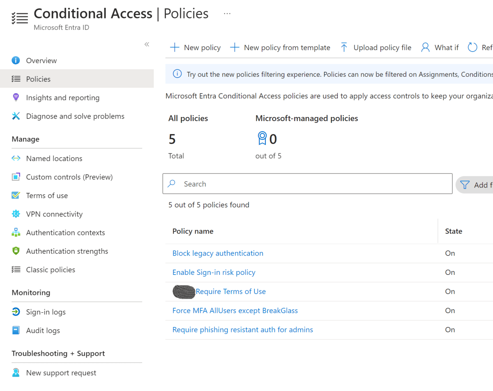Open Authentication contexts from the sidebar
Viewport: 493px width, 391px height.
click(65, 233)
